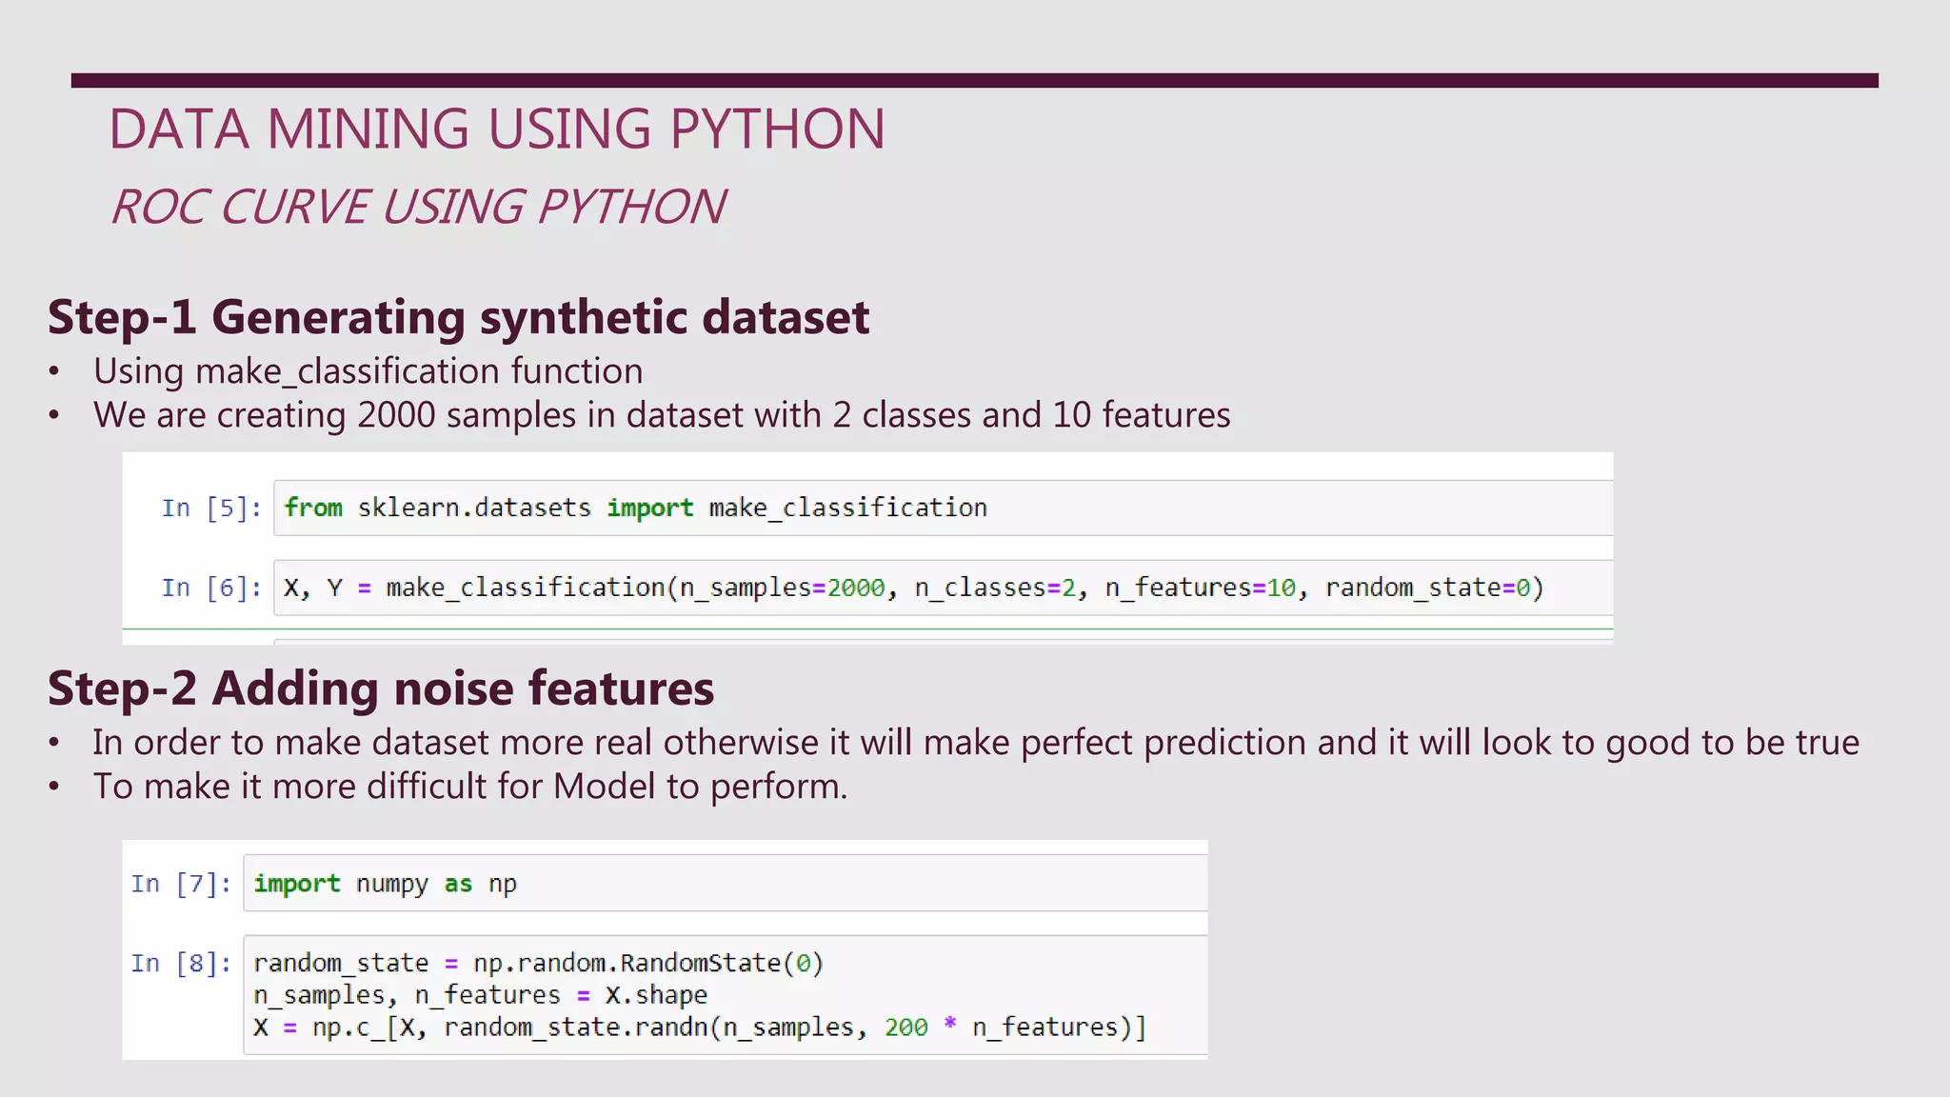The image size is (1950, 1097).
Task: Click the Step-2 Adding noise features heading
Action: [x=381, y=688]
